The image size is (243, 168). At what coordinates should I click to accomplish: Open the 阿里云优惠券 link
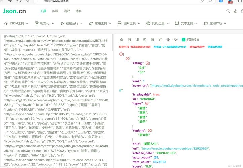pos(215,47)
